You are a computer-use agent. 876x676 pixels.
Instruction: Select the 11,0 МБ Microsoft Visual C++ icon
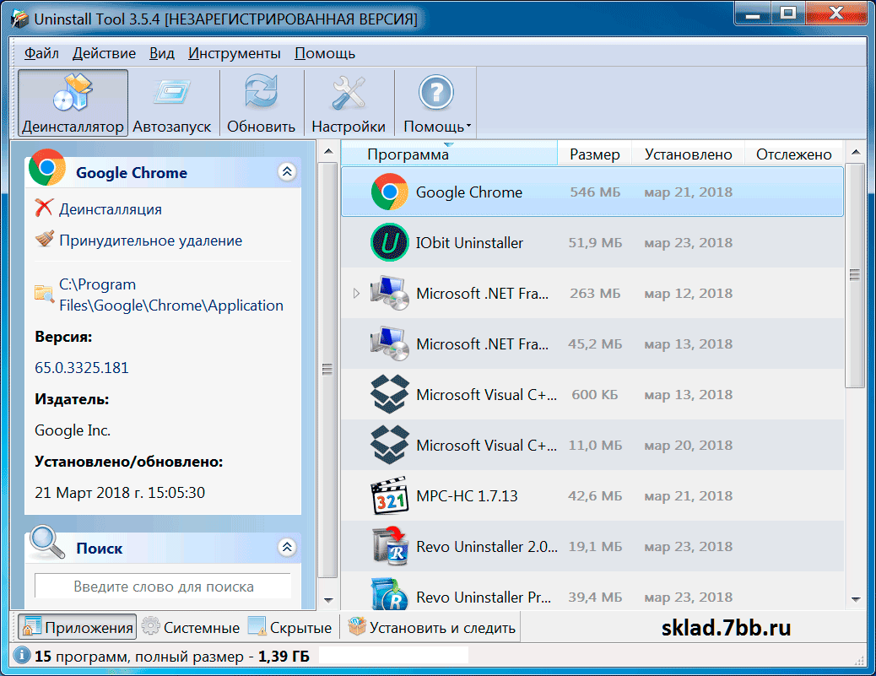[x=389, y=446]
